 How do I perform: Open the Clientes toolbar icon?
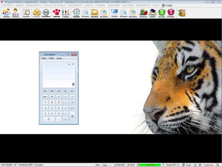6,13
